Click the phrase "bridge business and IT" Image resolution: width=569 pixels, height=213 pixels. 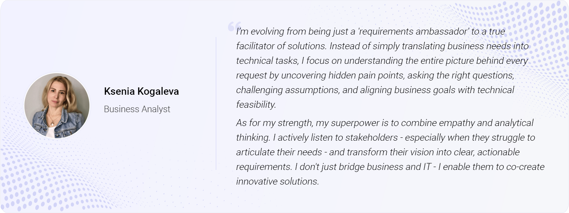(x=387, y=167)
